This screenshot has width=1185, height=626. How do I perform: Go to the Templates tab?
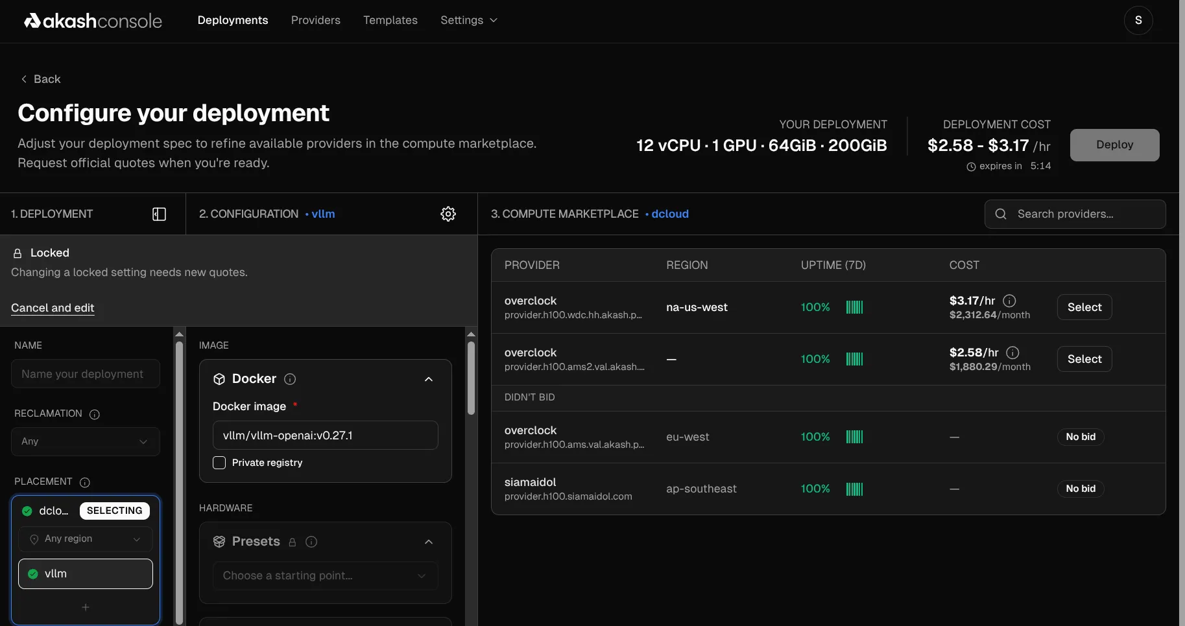click(x=390, y=20)
